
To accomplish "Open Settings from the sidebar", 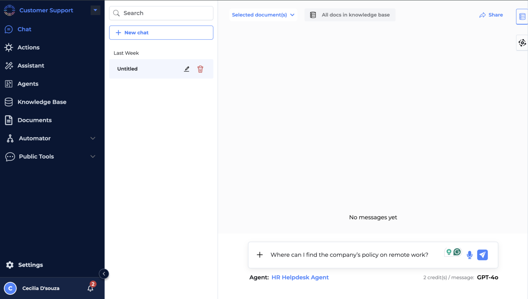I will tap(30, 265).
